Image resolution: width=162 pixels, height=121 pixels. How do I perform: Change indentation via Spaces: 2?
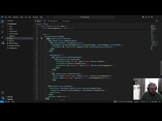point(137,102)
